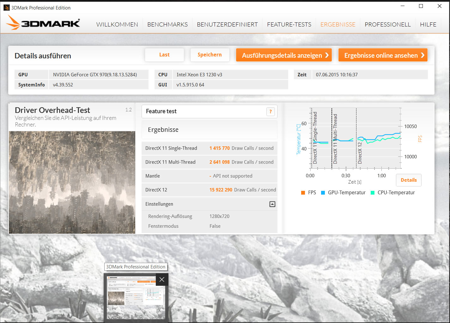
Task: Click the Last button
Action: click(x=164, y=55)
